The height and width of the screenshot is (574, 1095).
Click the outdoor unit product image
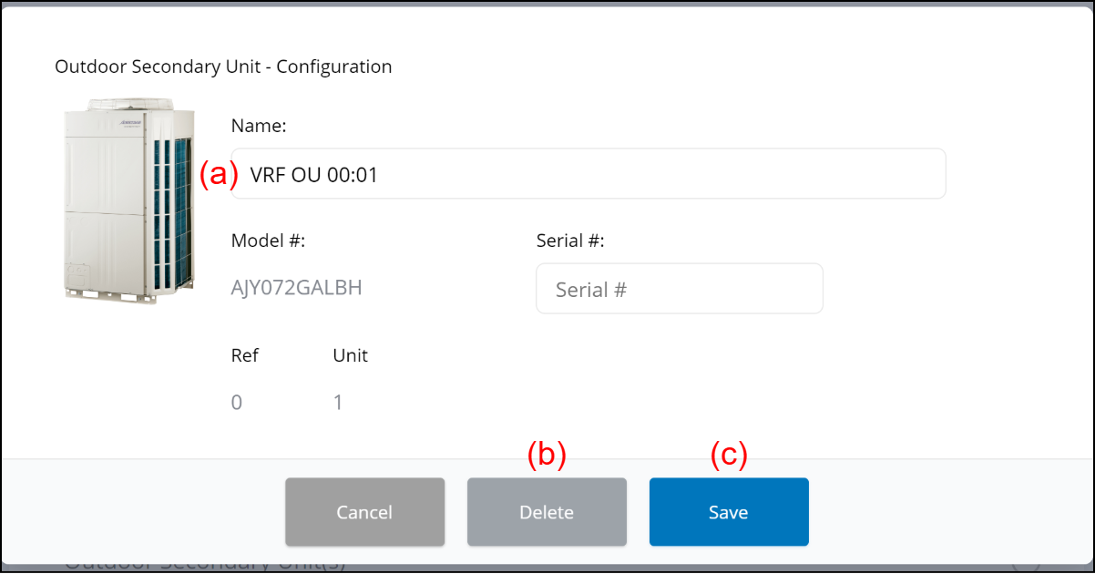[128, 200]
